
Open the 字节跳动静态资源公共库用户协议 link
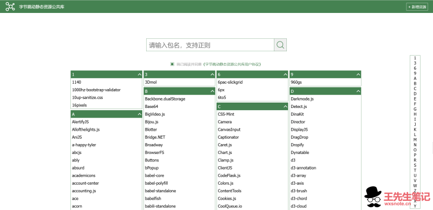[232, 64]
